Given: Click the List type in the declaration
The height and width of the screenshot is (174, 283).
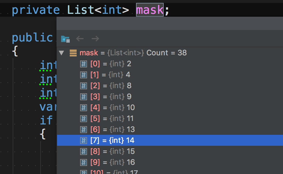Looking at the screenshot, I should tap(80, 10).
